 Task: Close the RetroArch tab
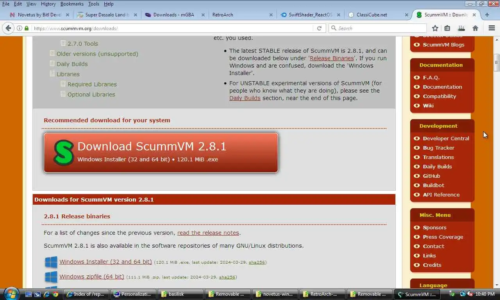(271, 15)
